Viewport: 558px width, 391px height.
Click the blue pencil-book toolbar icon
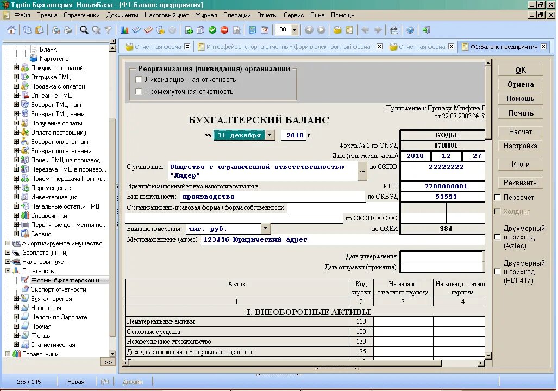[x=136, y=30]
